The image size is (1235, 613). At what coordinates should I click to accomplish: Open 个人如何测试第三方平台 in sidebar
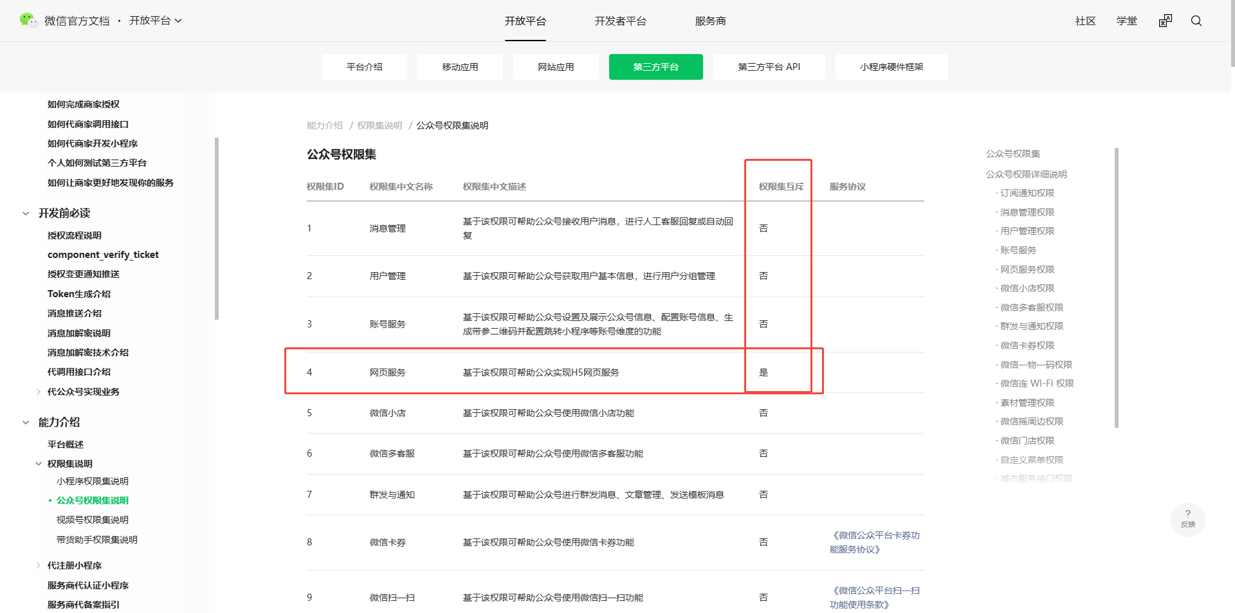(x=97, y=163)
